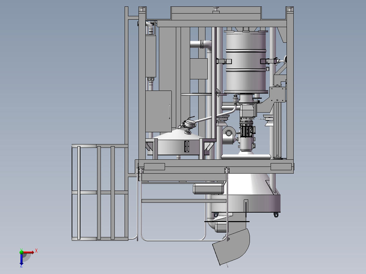Select the flanged horizontal pipe elbow at the top
366x274 pixels.
[201, 44]
